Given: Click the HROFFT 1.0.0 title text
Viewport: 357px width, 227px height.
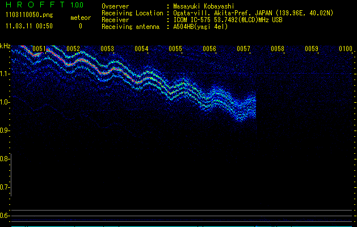Looking at the screenshot, I should pos(45,5).
